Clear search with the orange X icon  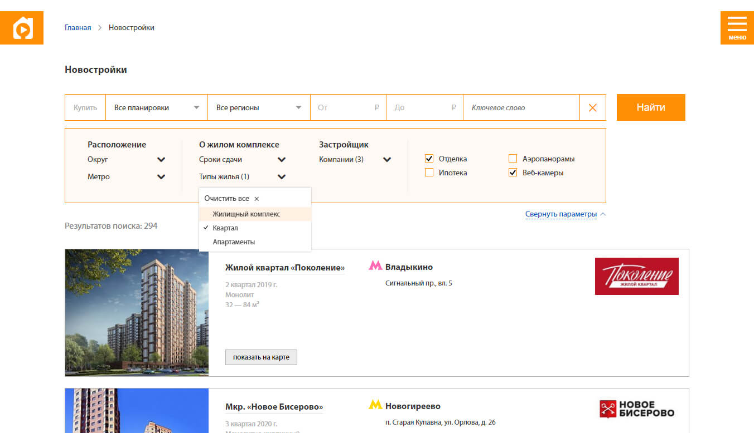click(x=592, y=107)
